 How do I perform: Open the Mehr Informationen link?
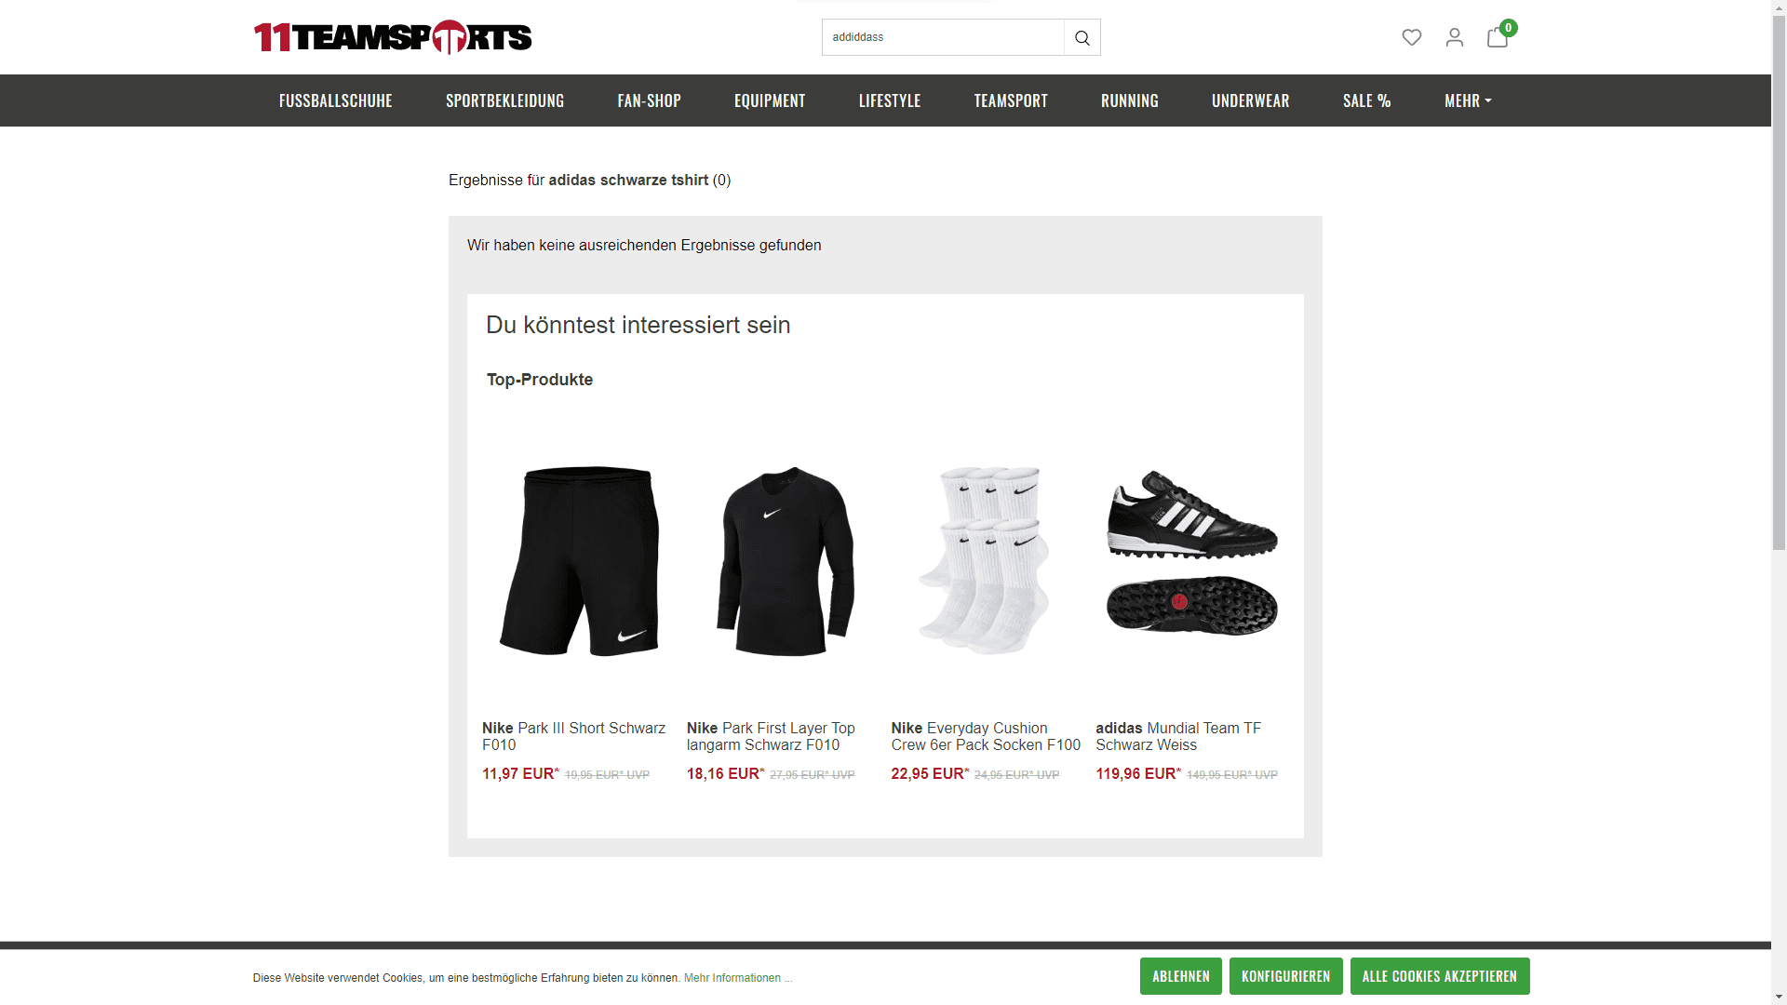click(738, 978)
